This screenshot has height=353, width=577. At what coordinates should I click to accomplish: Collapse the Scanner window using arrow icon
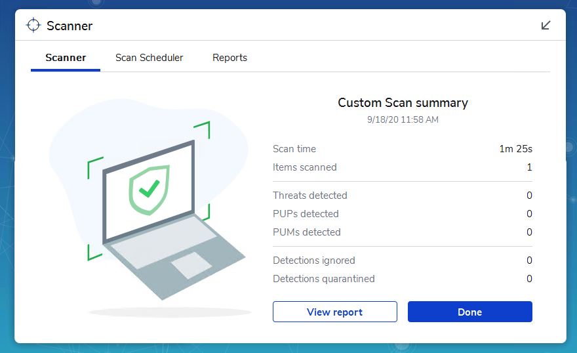546,25
